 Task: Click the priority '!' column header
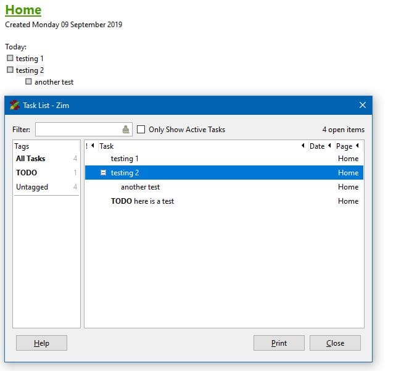coord(87,146)
